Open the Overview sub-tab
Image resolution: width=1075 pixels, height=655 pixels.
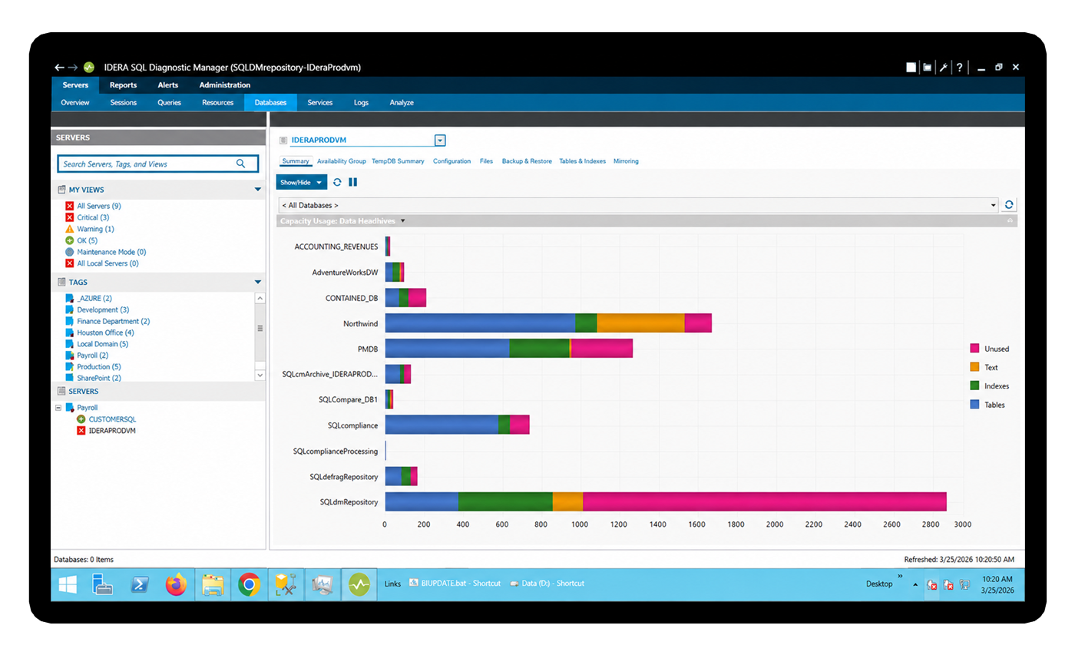tap(75, 102)
